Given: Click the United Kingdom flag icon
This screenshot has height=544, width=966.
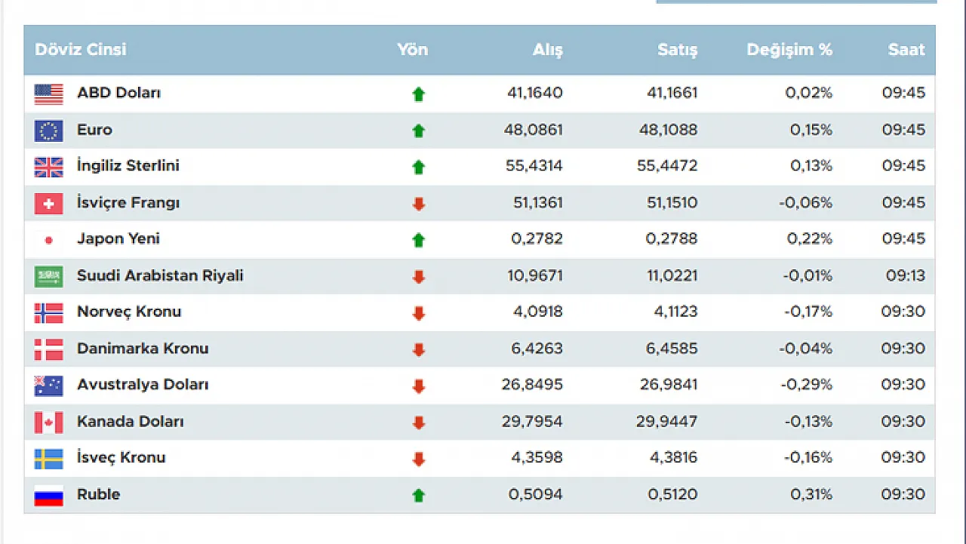Looking at the screenshot, I should pos(48,167).
